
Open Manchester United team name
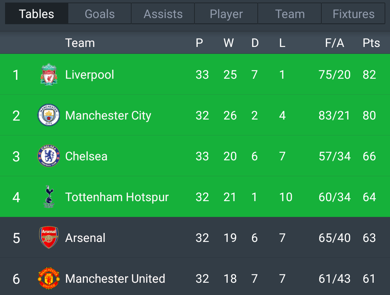point(115,279)
